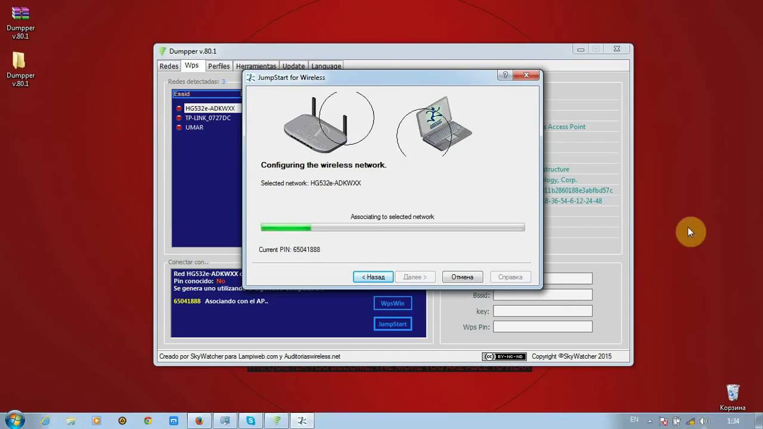Click the Далее > button
The height and width of the screenshot is (429, 763).
point(415,277)
